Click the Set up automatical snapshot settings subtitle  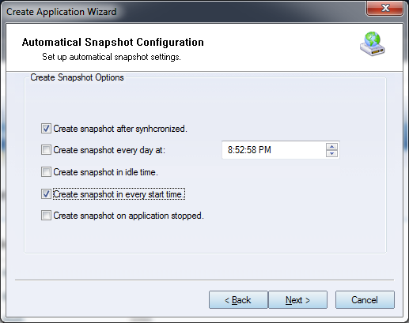coord(112,57)
